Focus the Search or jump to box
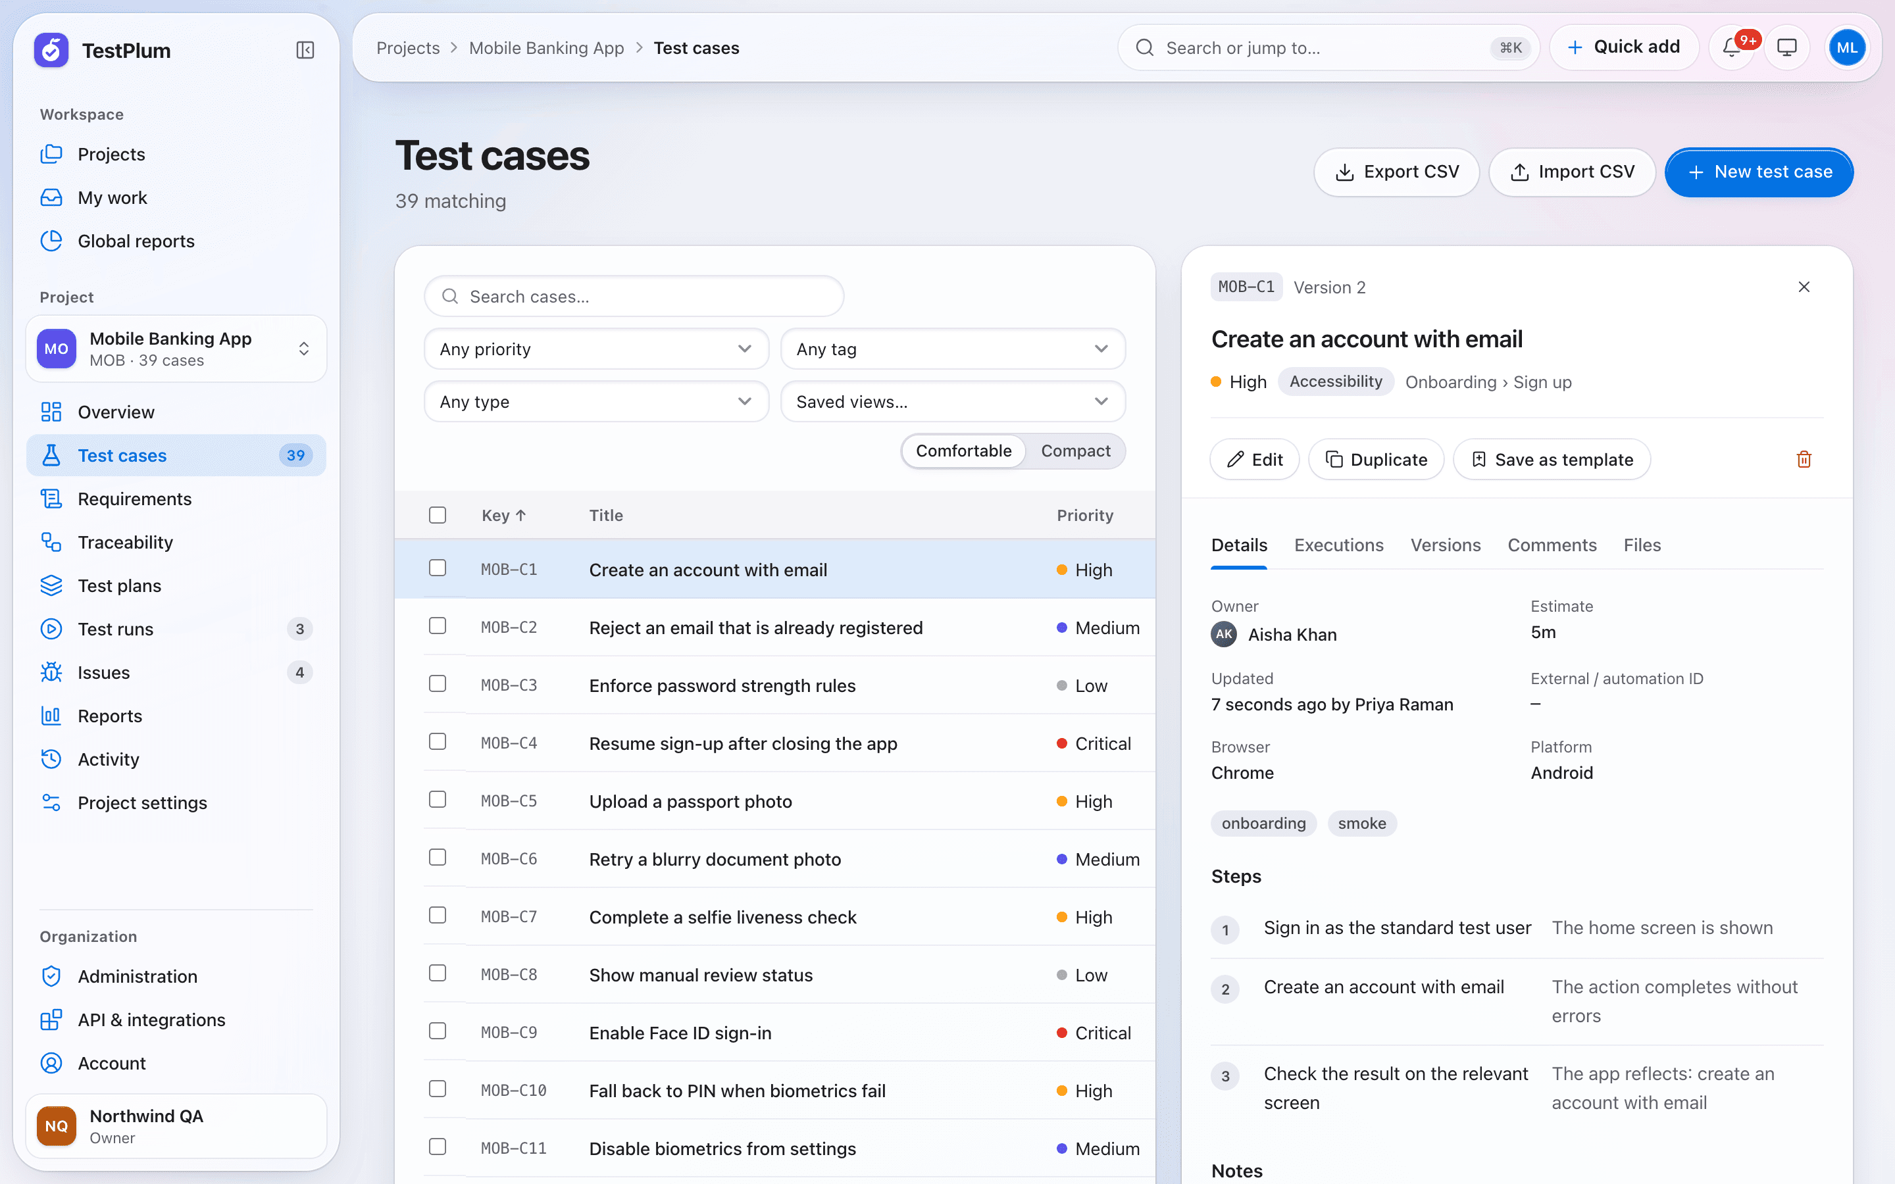Screen dimensions: 1895x1184 click(x=1328, y=48)
